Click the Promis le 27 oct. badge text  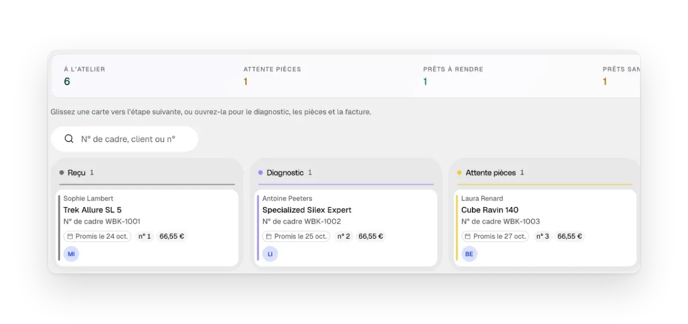point(499,236)
